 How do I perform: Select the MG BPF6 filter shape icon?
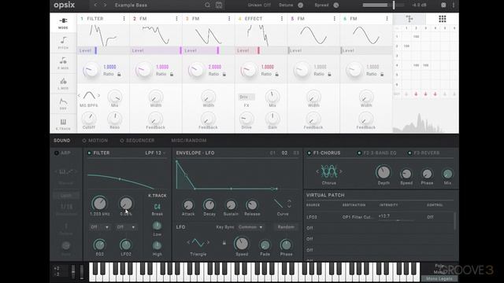89,96
